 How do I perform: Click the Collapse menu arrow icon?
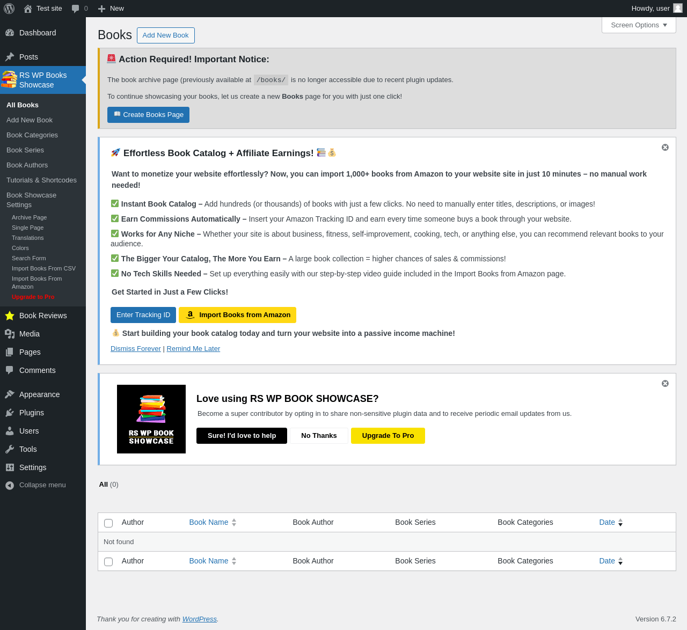pos(10,485)
